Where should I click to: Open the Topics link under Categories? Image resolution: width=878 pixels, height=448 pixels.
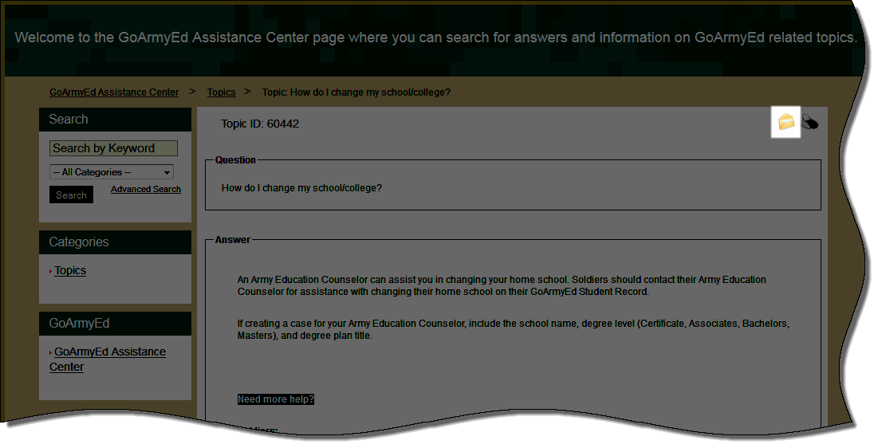(70, 270)
